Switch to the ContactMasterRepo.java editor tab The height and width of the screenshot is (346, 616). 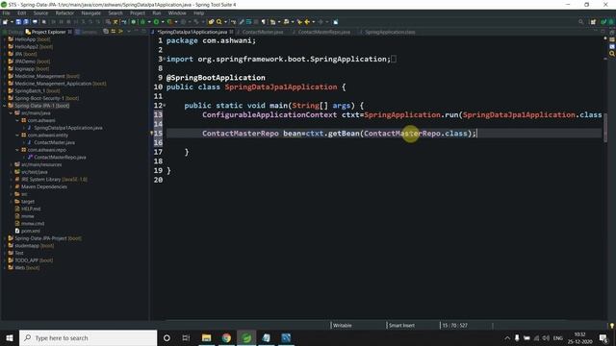[x=323, y=32]
